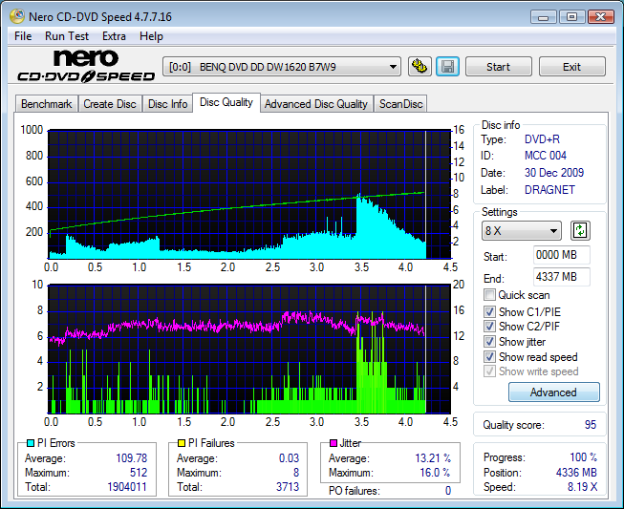The image size is (624, 509).
Task: Uncheck Show C1/PIE checkbox
Action: (x=490, y=311)
